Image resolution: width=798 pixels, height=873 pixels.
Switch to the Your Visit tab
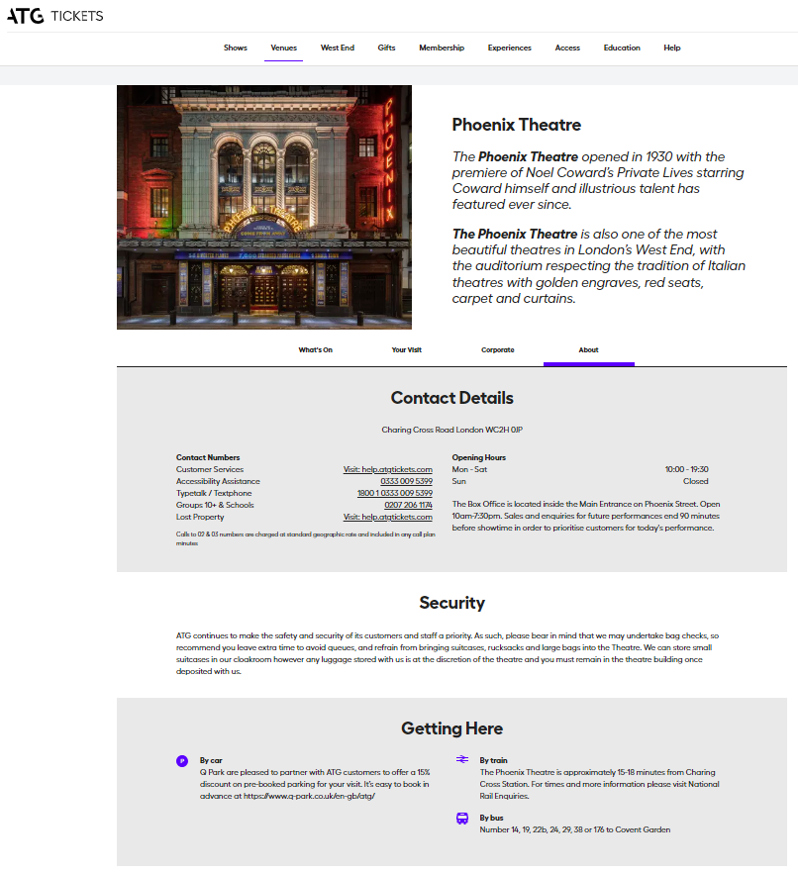407,350
